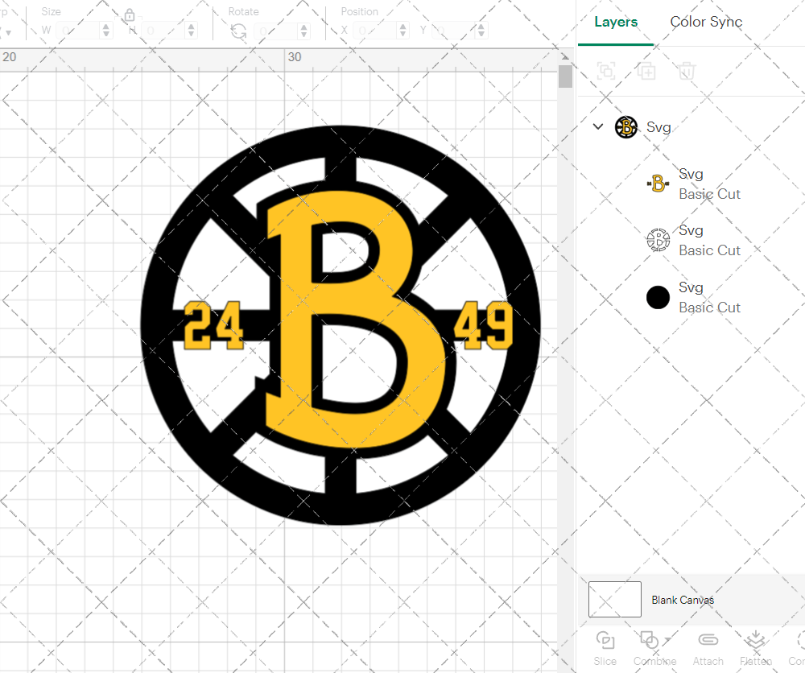Viewport: 805px width, 673px height.
Task: Click the canvas vertical scrollbar thumb
Action: 565,76
